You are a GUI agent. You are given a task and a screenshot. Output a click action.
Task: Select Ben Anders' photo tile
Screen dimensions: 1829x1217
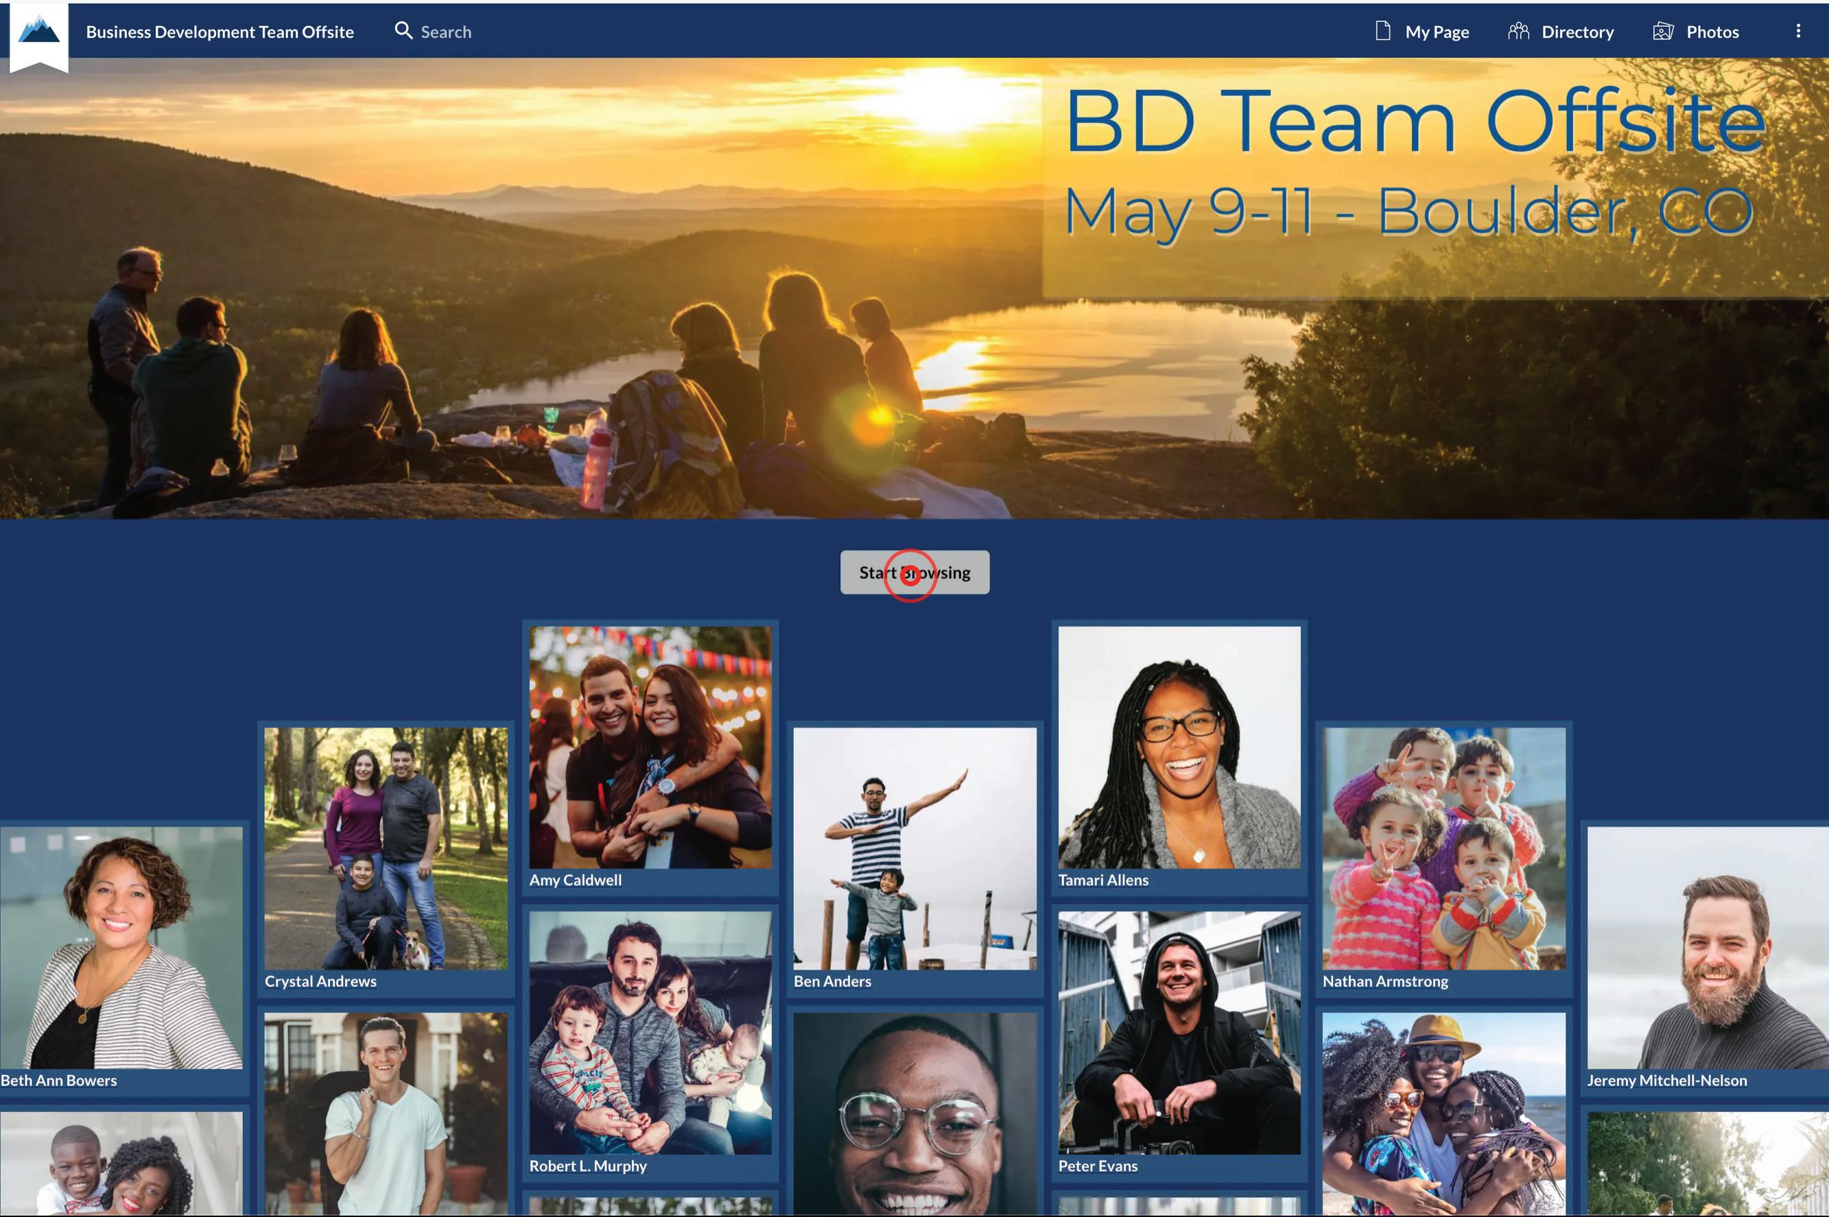click(914, 848)
